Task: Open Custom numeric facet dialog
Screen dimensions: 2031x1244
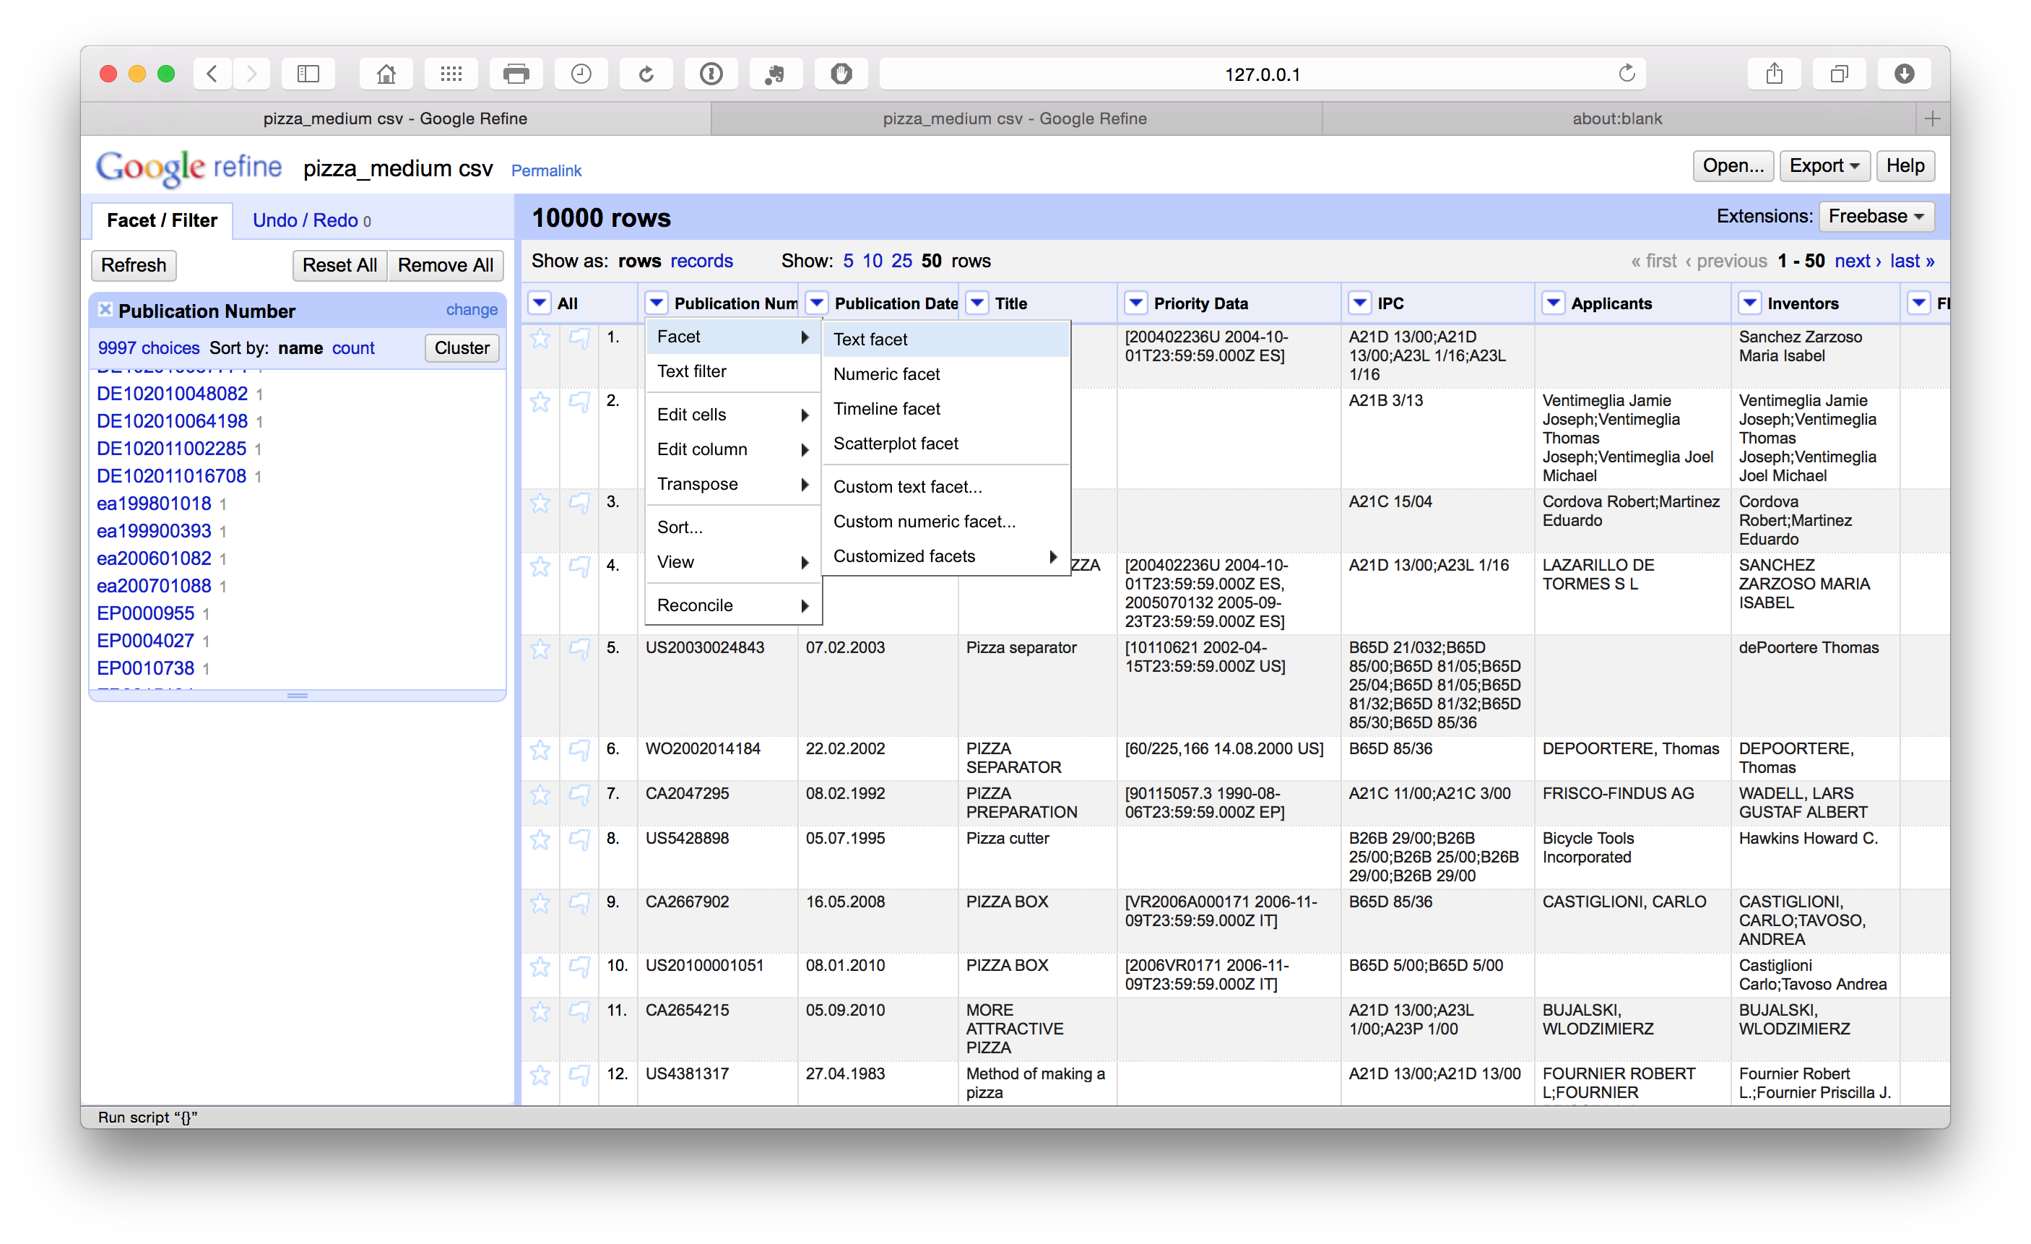Action: coord(946,521)
